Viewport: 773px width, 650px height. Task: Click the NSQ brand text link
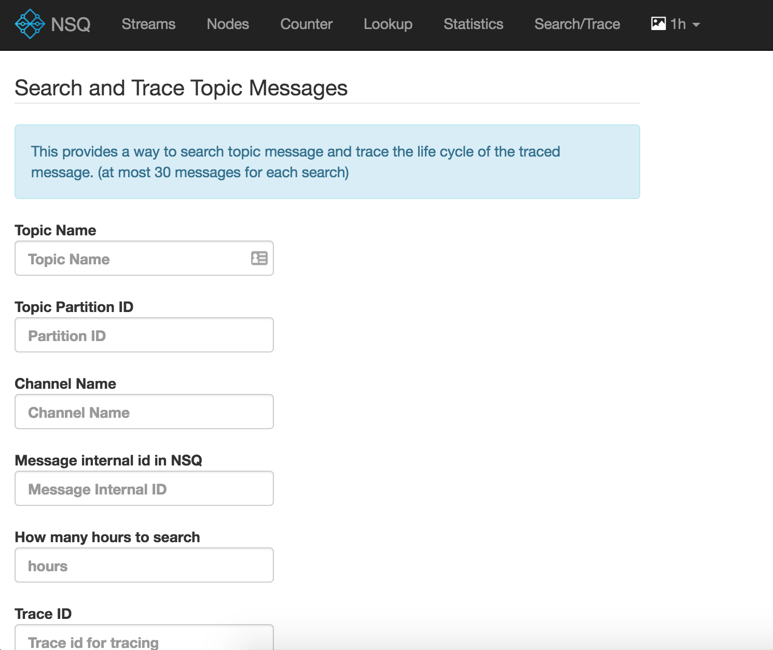coord(71,24)
